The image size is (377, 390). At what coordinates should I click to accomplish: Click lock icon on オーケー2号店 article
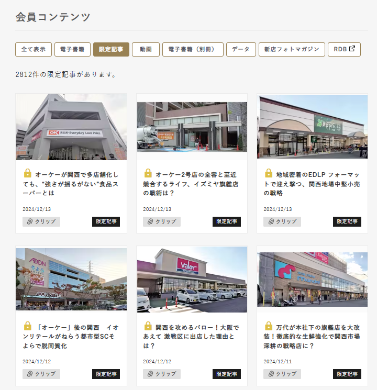[148, 173]
